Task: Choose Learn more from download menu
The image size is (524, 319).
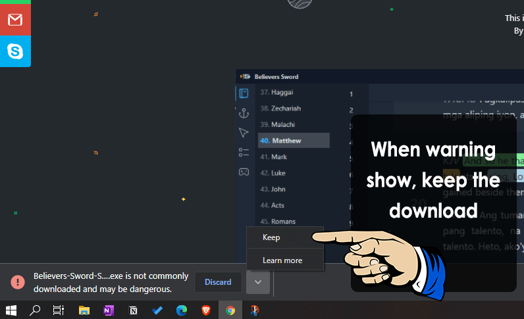Action: pos(285,260)
